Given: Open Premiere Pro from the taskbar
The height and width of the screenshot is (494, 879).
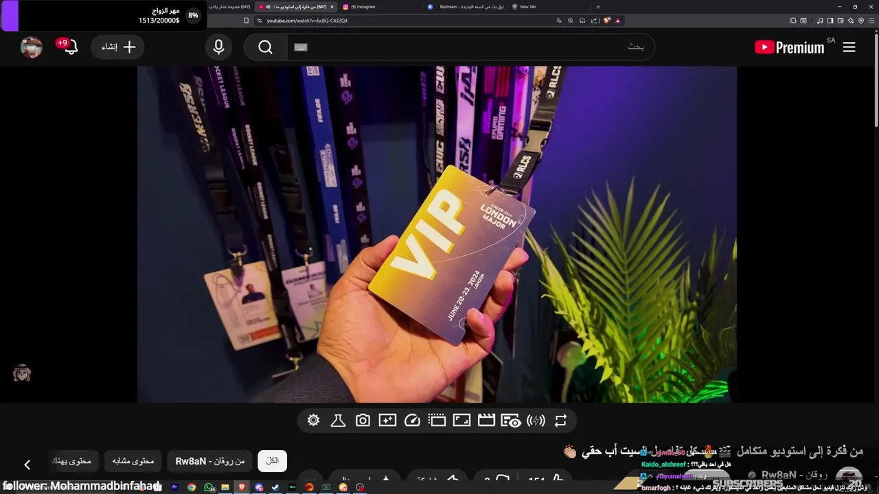Looking at the screenshot, I should point(174,487).
